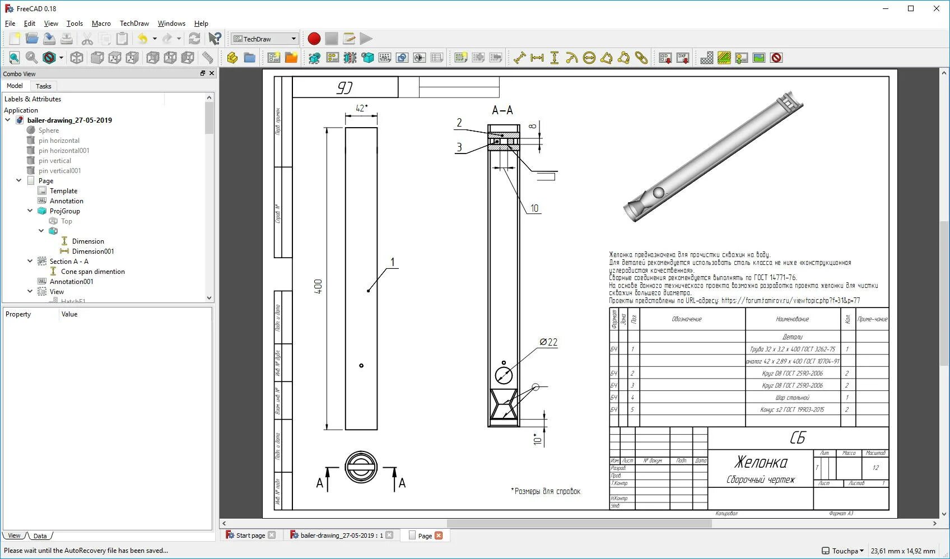This screenshot has width=950, height=559.
Task: Insert a bitmap image icon
Action: [x=759, y=58]
